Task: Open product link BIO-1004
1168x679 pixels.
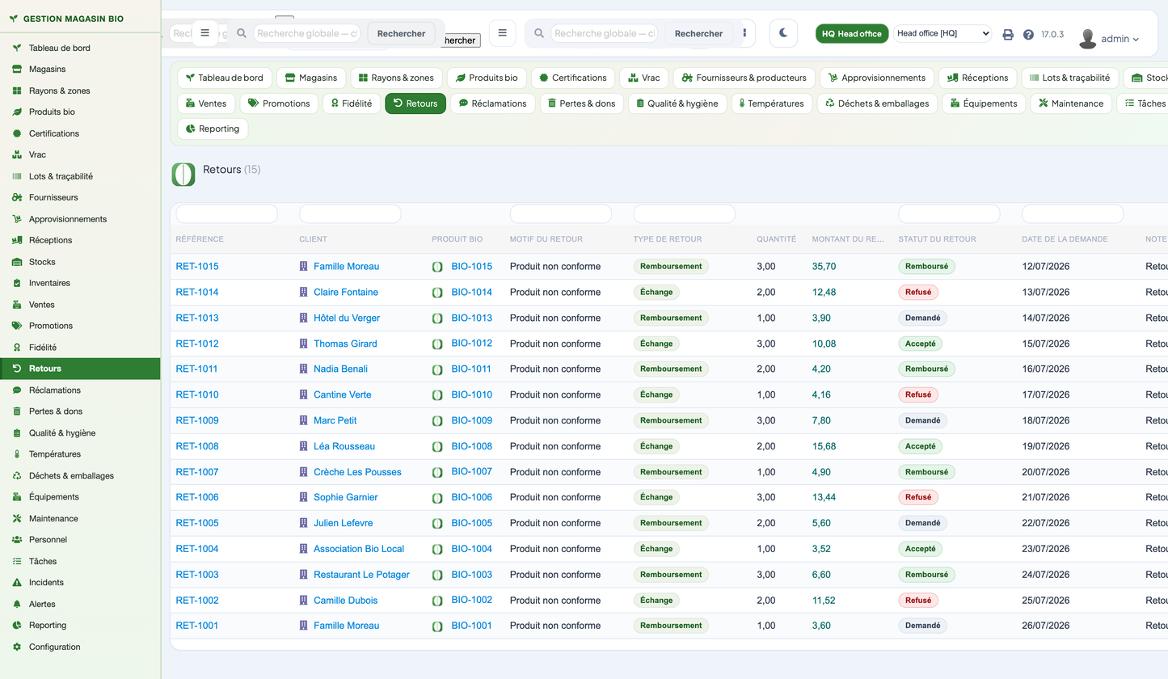Action: (472, 549)
